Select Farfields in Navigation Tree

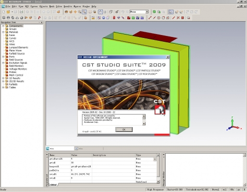pos(13,84)
